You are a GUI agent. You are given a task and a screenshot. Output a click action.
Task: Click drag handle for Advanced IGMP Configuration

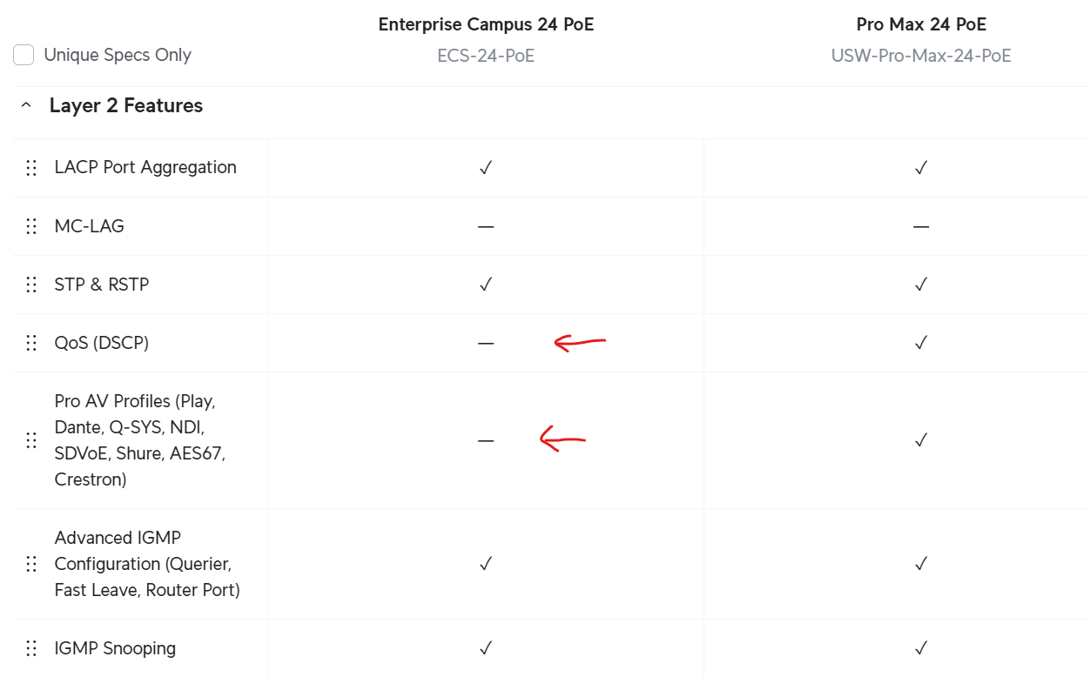pyautogui.click(x=31, y=564)
